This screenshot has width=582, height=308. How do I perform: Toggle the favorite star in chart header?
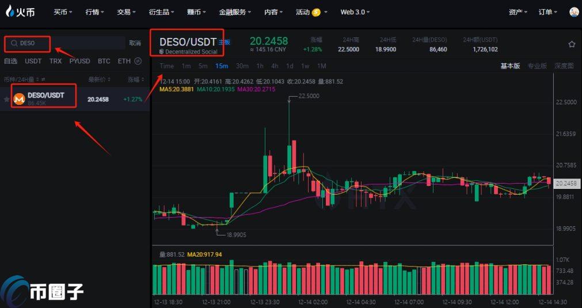coord(572,44)
